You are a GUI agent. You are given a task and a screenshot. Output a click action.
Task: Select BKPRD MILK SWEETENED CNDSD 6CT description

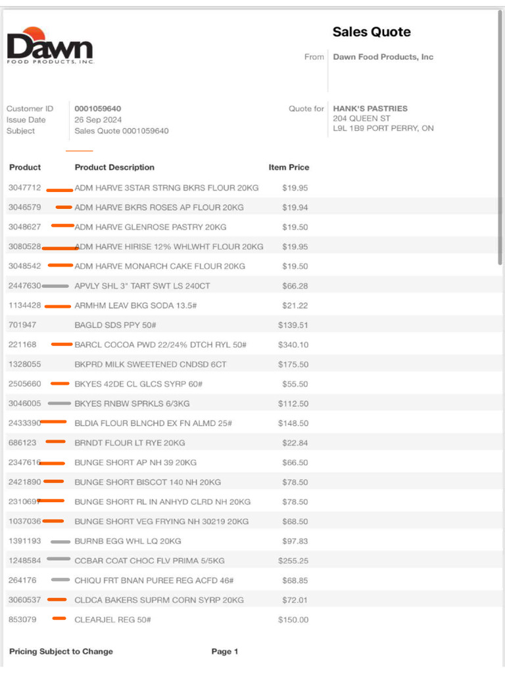[151, 364]
